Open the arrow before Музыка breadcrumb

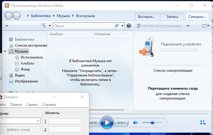pyautogui.click(x=54, y=16)
